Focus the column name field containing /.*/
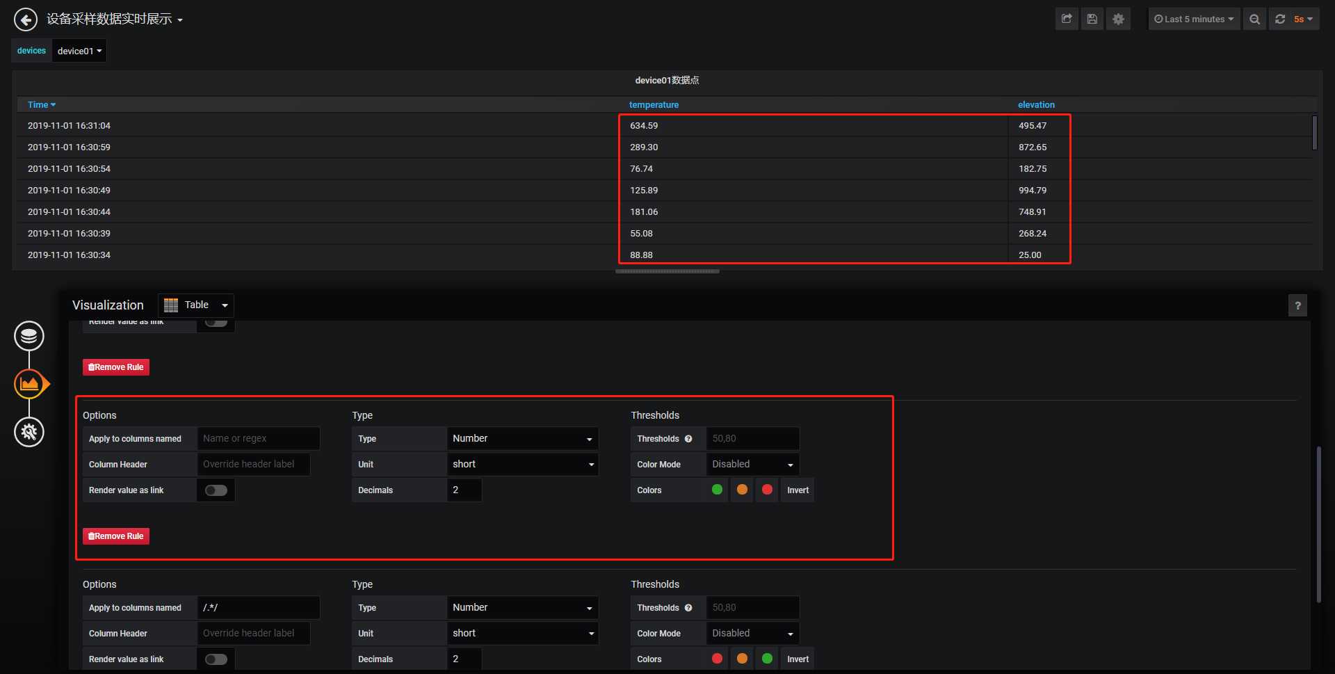 tap(259, 608)
